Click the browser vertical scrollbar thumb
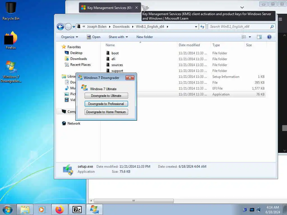Image resolution: width=287 pixels, height=215 pixels. tap(284, 128)
